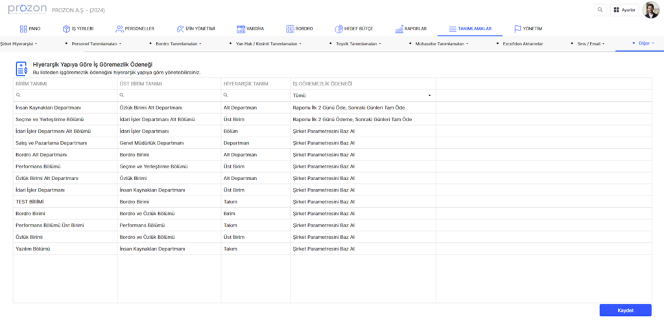Select the PERSONELLER people icon
The width and height of the screenshot is (664, 327).
[119, 29]
